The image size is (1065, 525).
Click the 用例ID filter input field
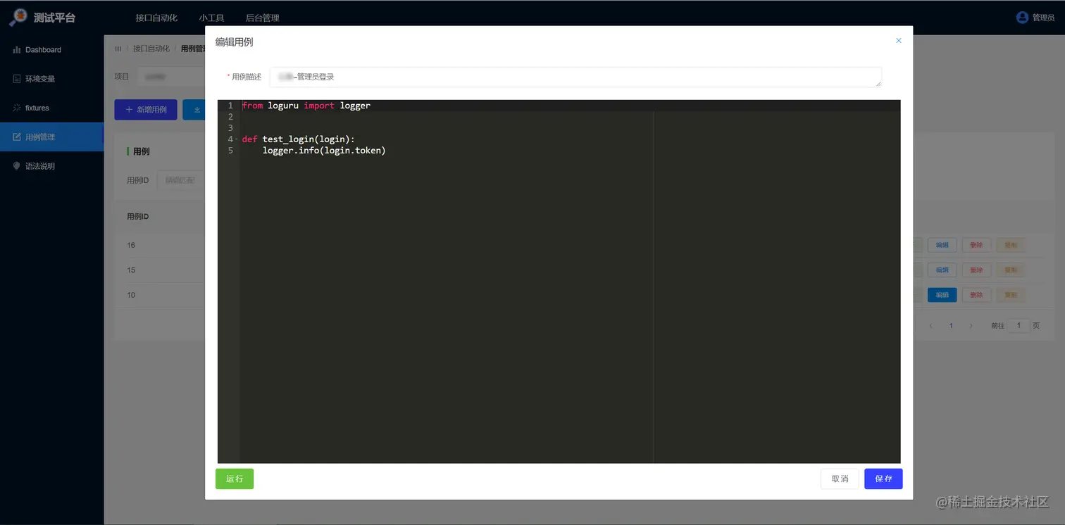pyautogui.click(x=181, y=180)
